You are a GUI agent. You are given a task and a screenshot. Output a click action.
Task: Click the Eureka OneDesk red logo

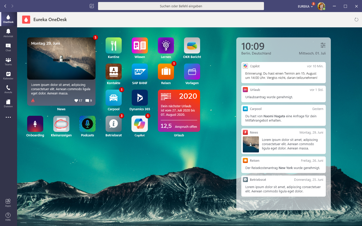(x=26, y=20)
